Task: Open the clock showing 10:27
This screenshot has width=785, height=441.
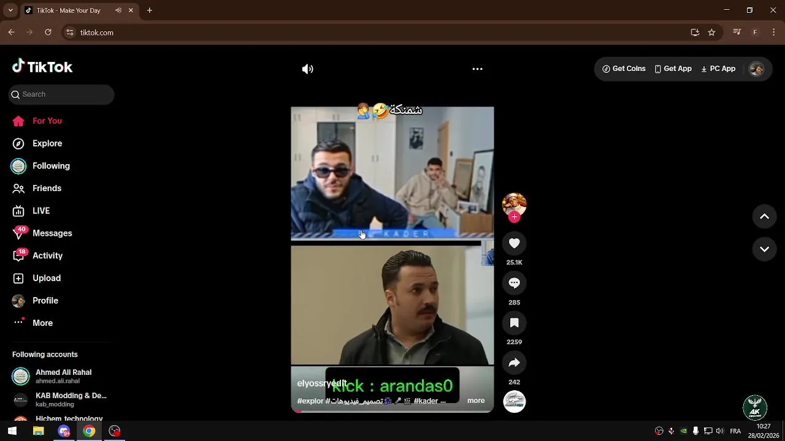Action: click(764, 431)
